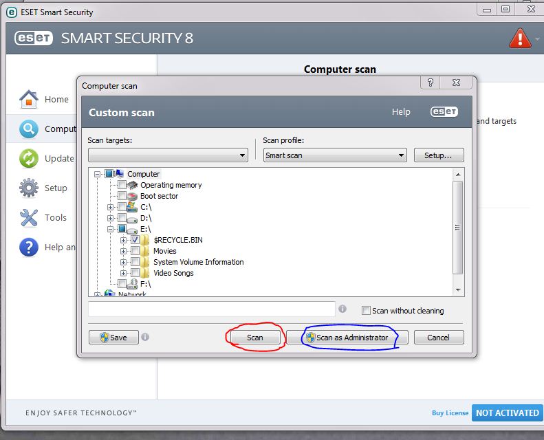This screenshot has height=440, width=544.
Task: Click the Setup... button
Action: [x=438, y=155]
